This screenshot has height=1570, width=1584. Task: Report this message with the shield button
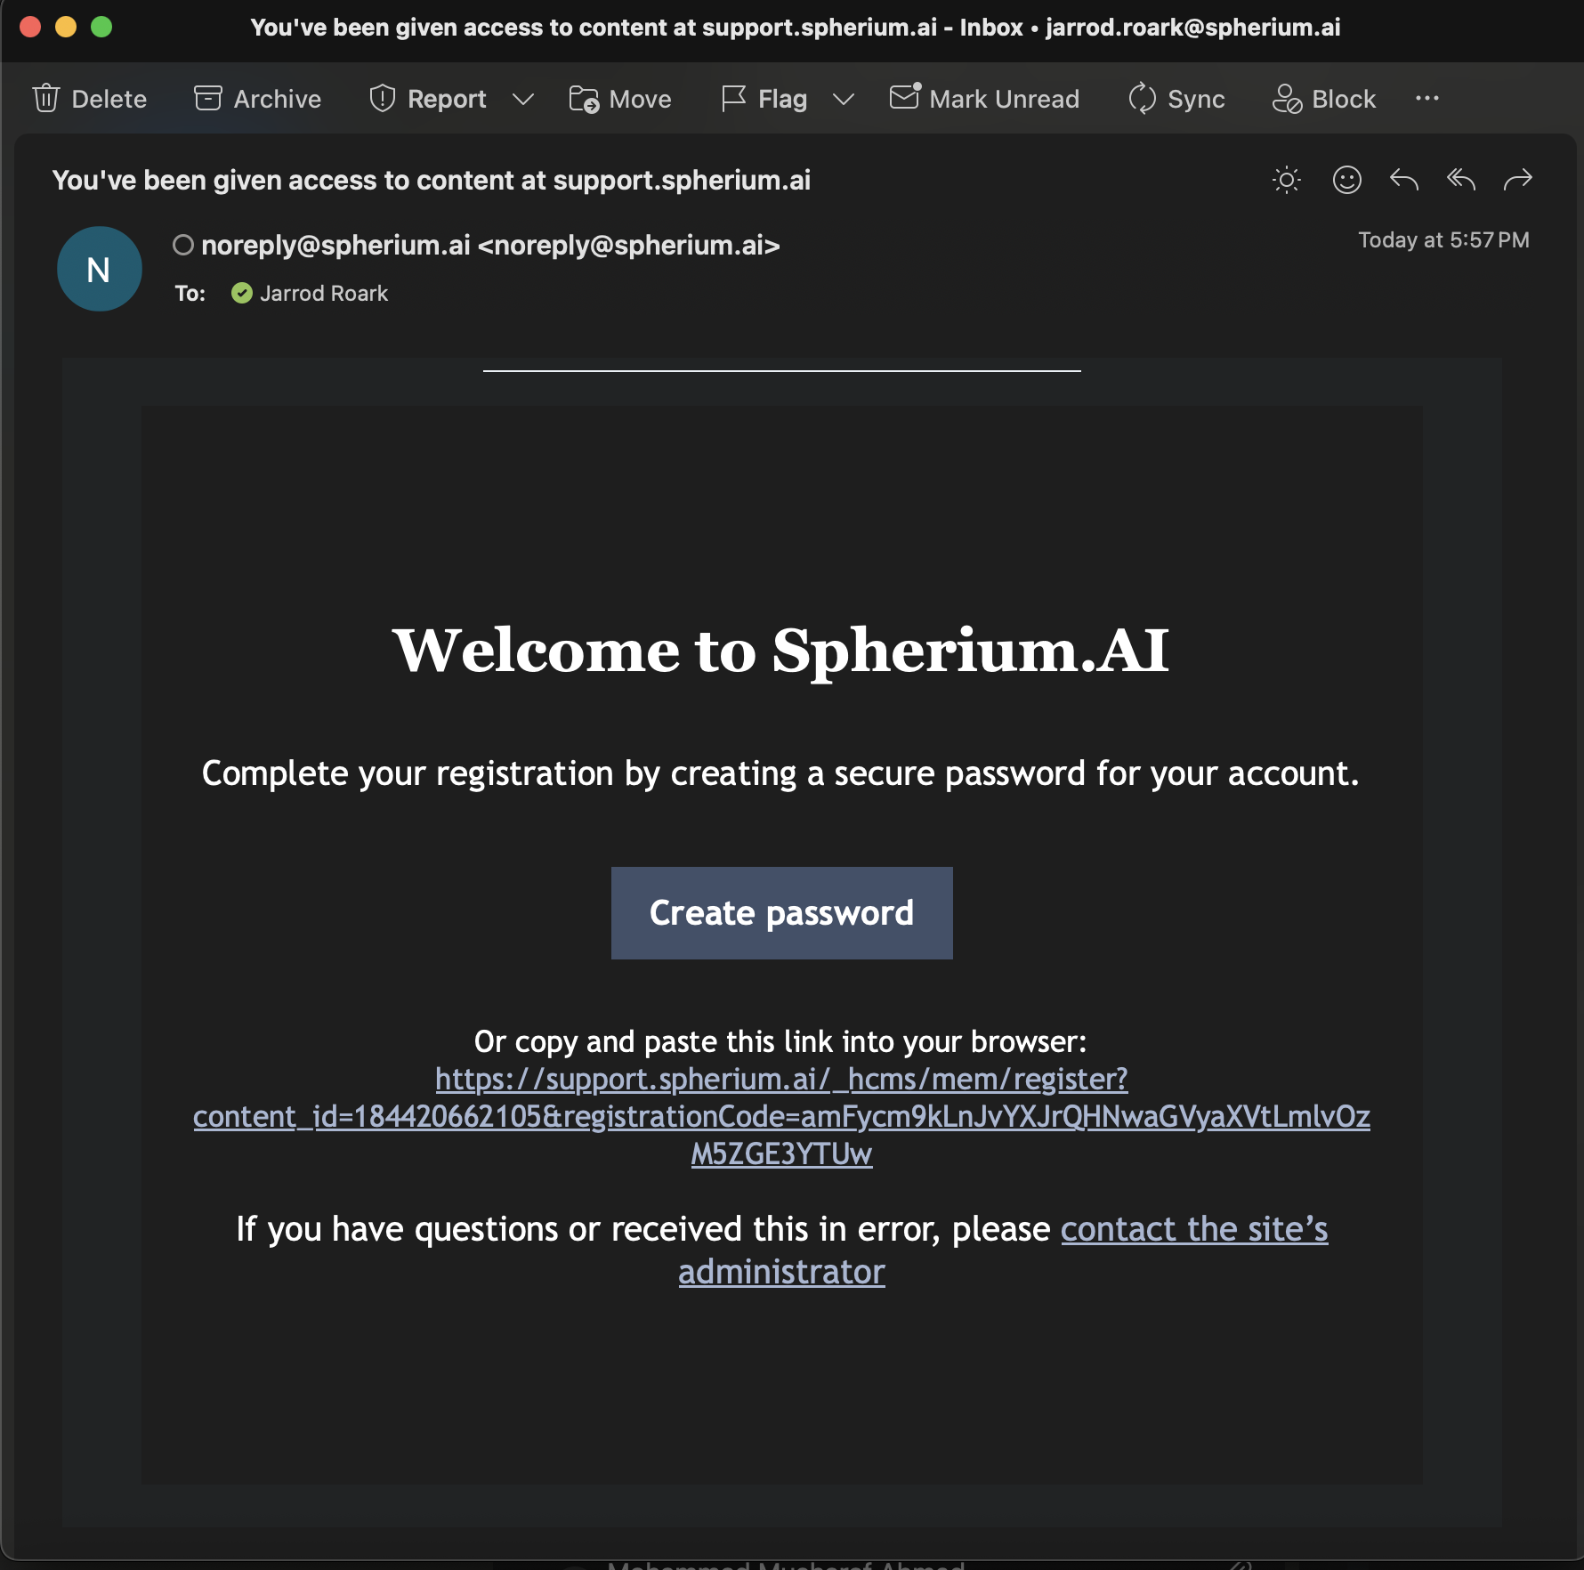pos(427,99)
